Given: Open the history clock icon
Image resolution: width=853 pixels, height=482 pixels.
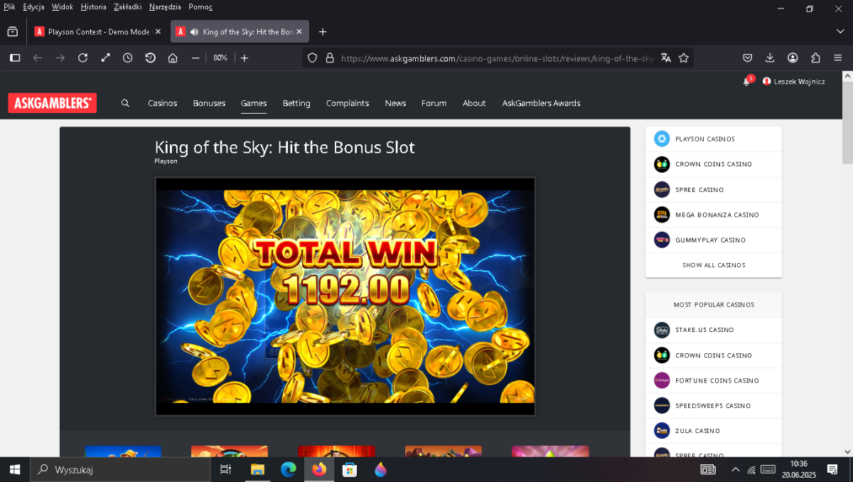Looking at the screenshot, I should click(x=127, y=58).
